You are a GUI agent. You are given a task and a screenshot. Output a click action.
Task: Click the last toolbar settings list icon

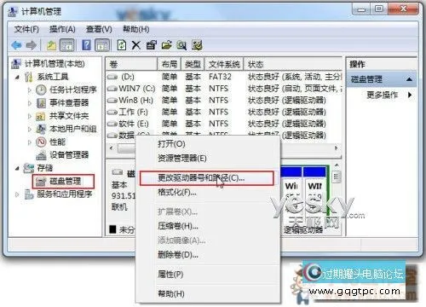[x=197, y=45]
